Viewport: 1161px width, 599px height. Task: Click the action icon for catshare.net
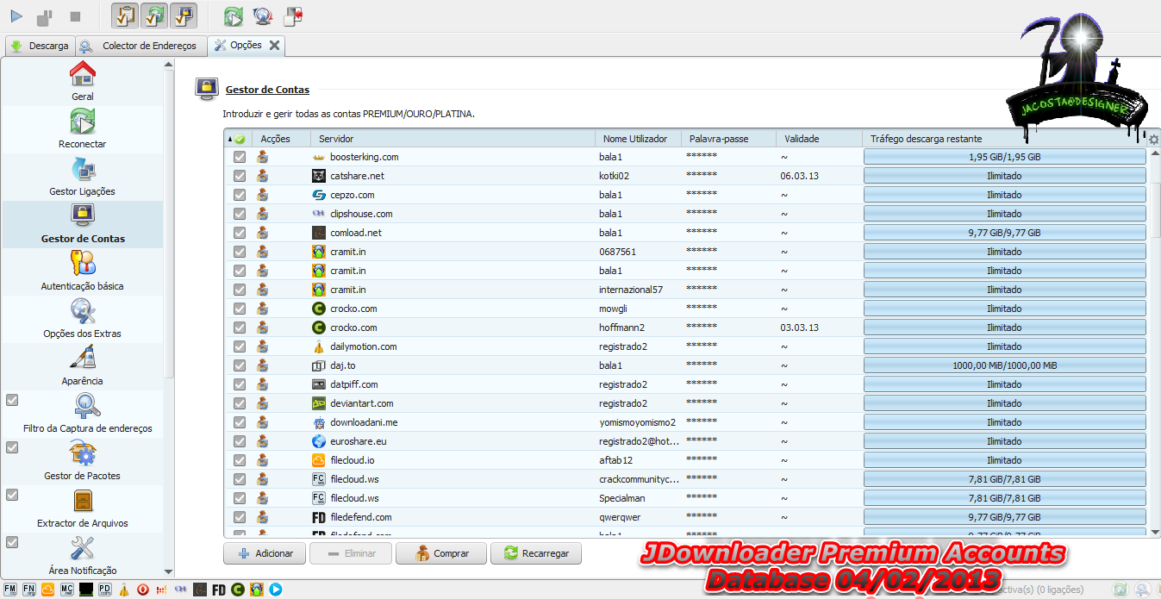[263, 176]
